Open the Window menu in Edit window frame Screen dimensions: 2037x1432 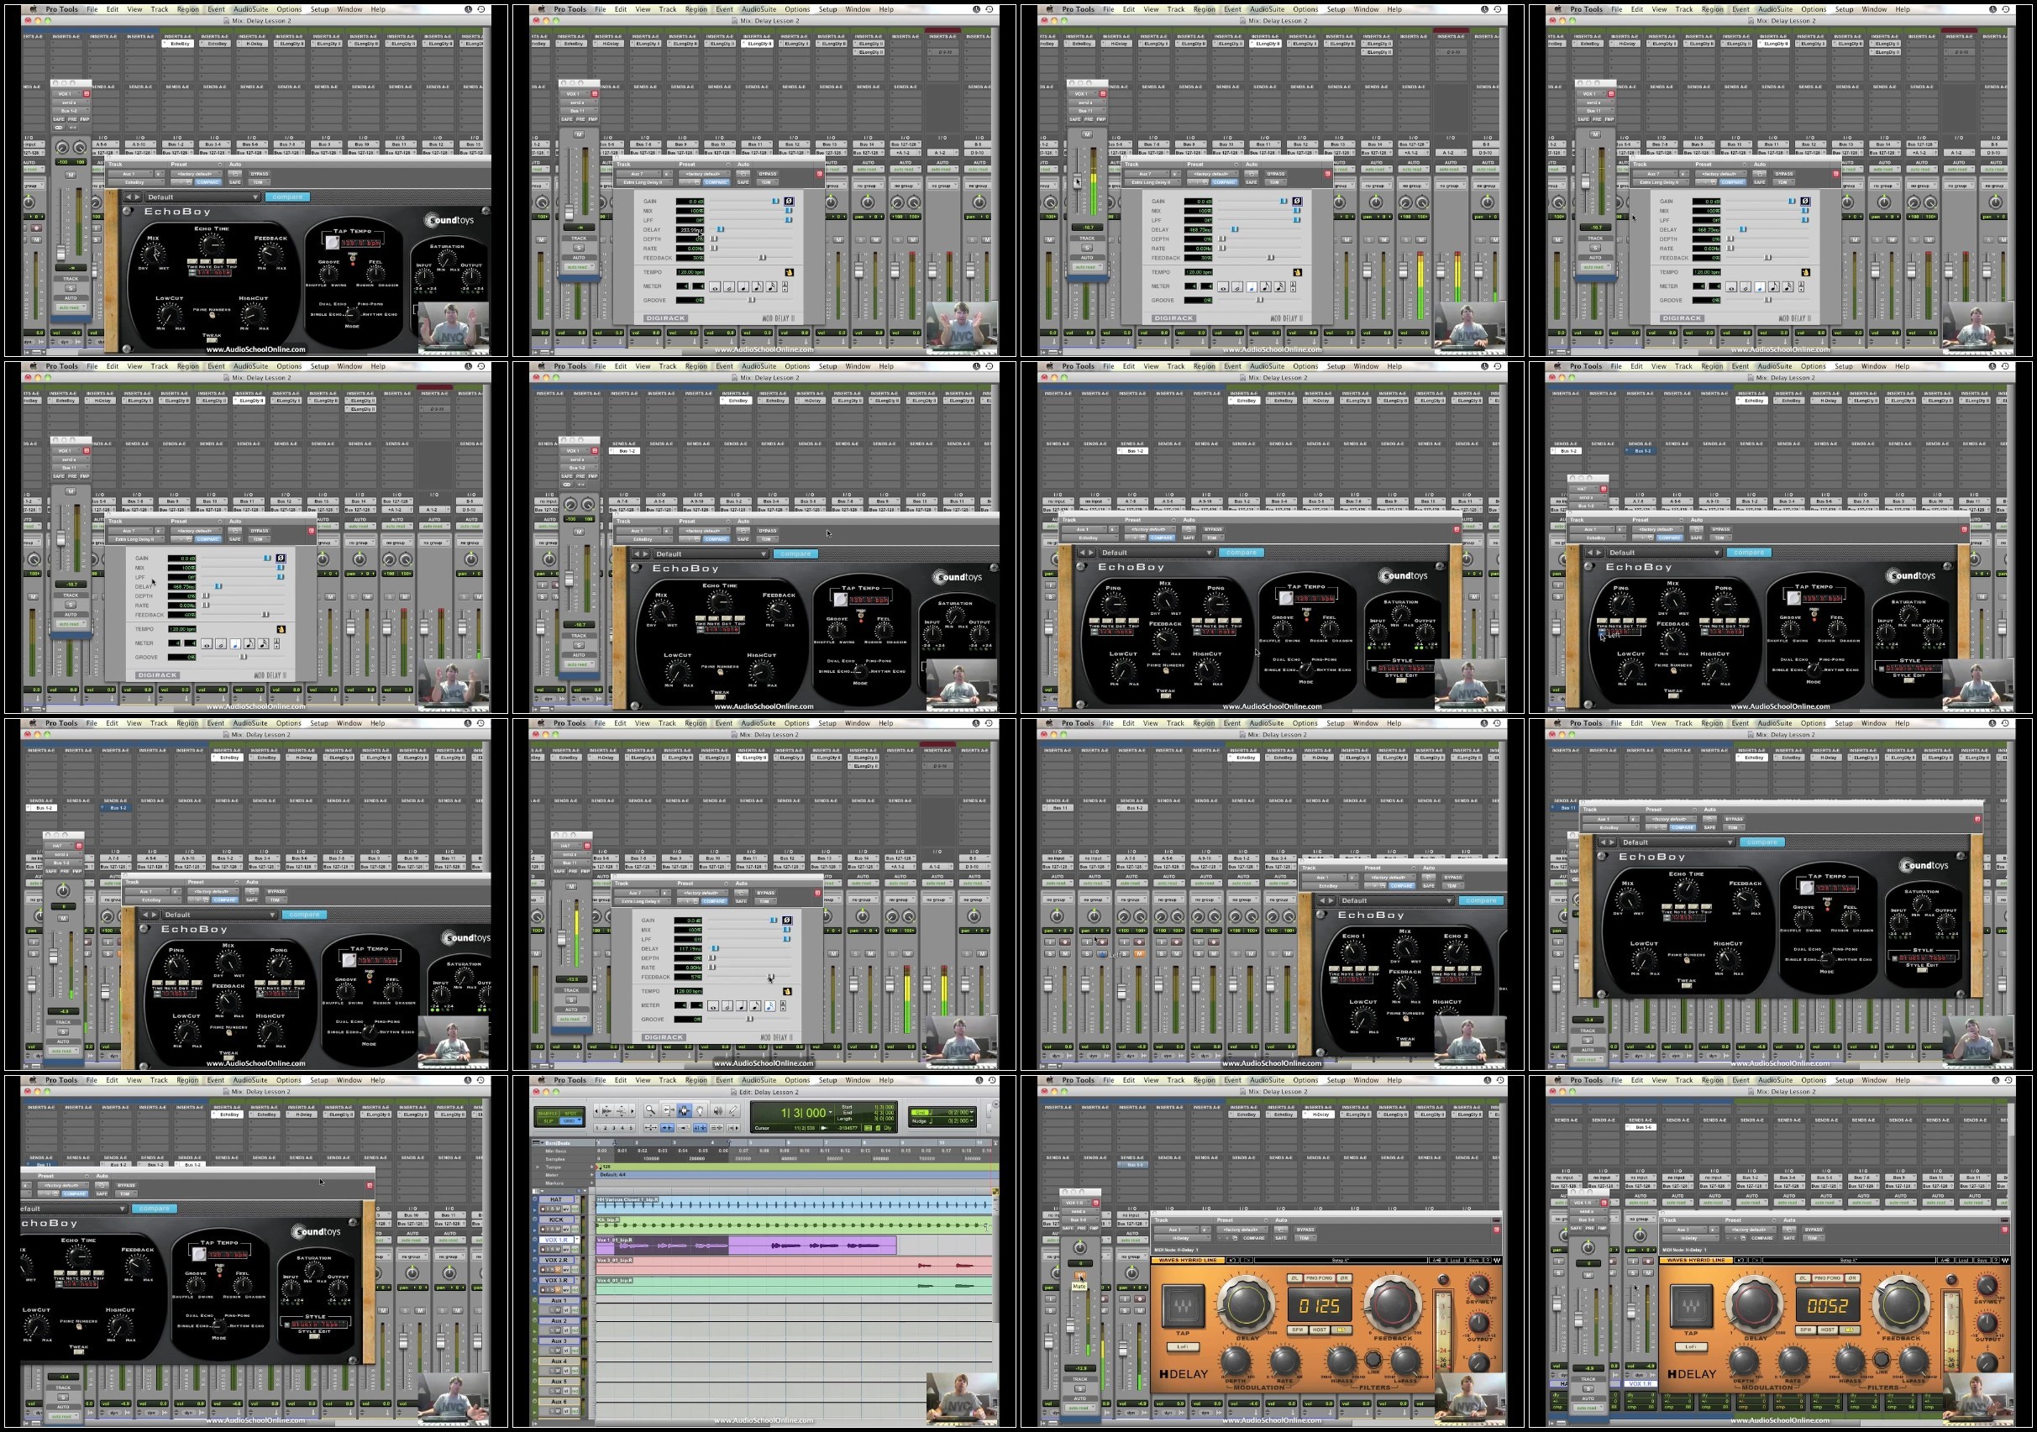857,1080
